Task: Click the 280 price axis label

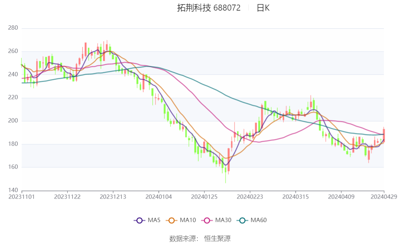Action: tap(13, 28)
